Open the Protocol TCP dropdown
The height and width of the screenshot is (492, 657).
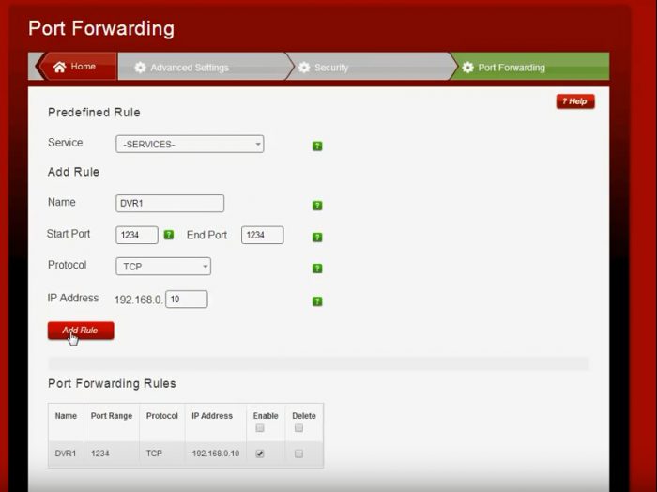click(x=163, y=267)
